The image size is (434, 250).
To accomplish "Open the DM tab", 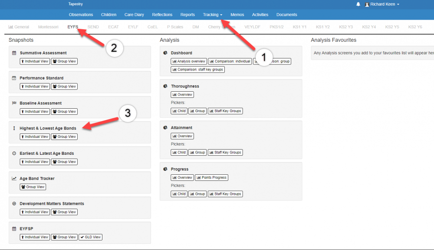I will click(x=196, y=27).
